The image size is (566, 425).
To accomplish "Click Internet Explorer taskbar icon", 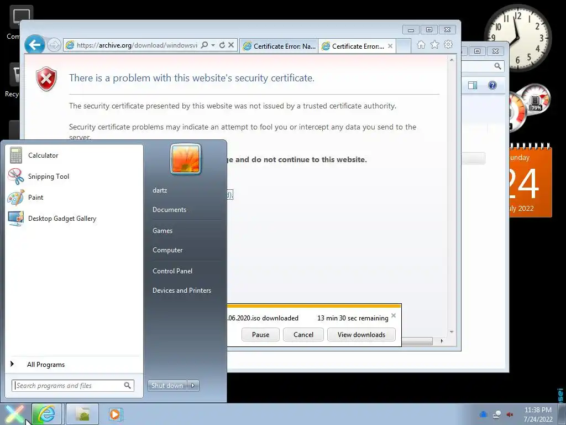I will 46,414.
